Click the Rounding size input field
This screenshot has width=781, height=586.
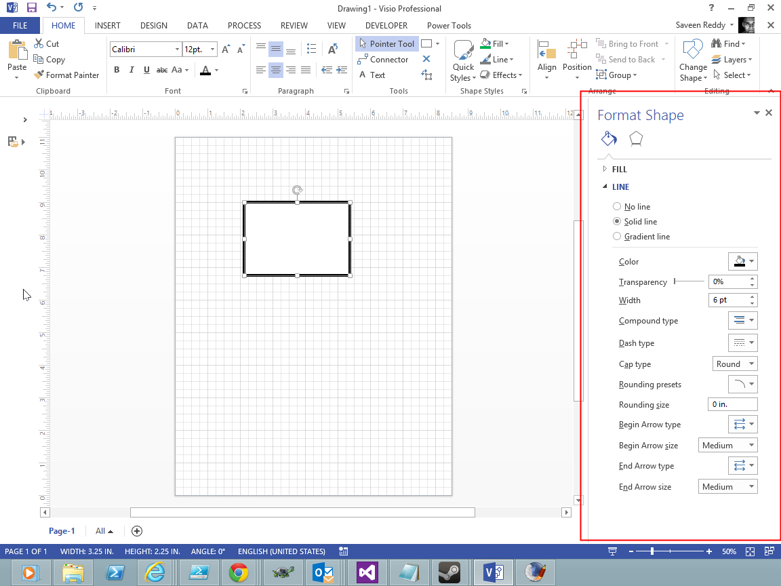[732, 405]
